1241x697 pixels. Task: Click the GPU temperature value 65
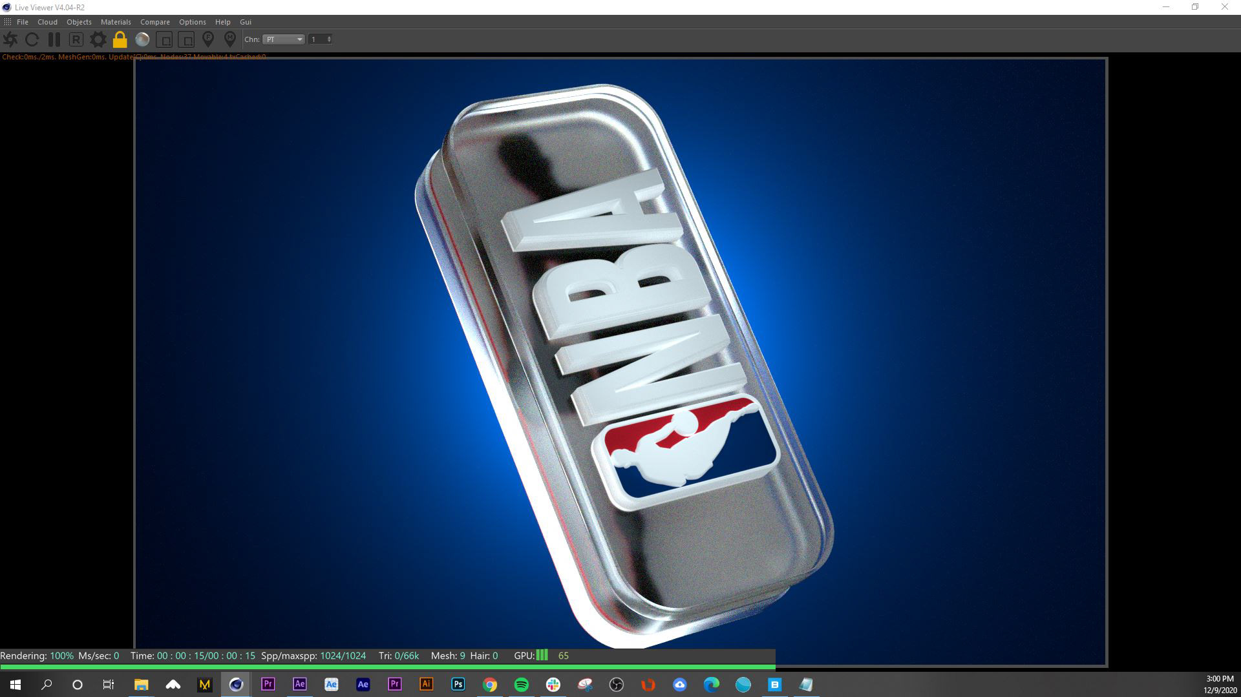point(564,656)
